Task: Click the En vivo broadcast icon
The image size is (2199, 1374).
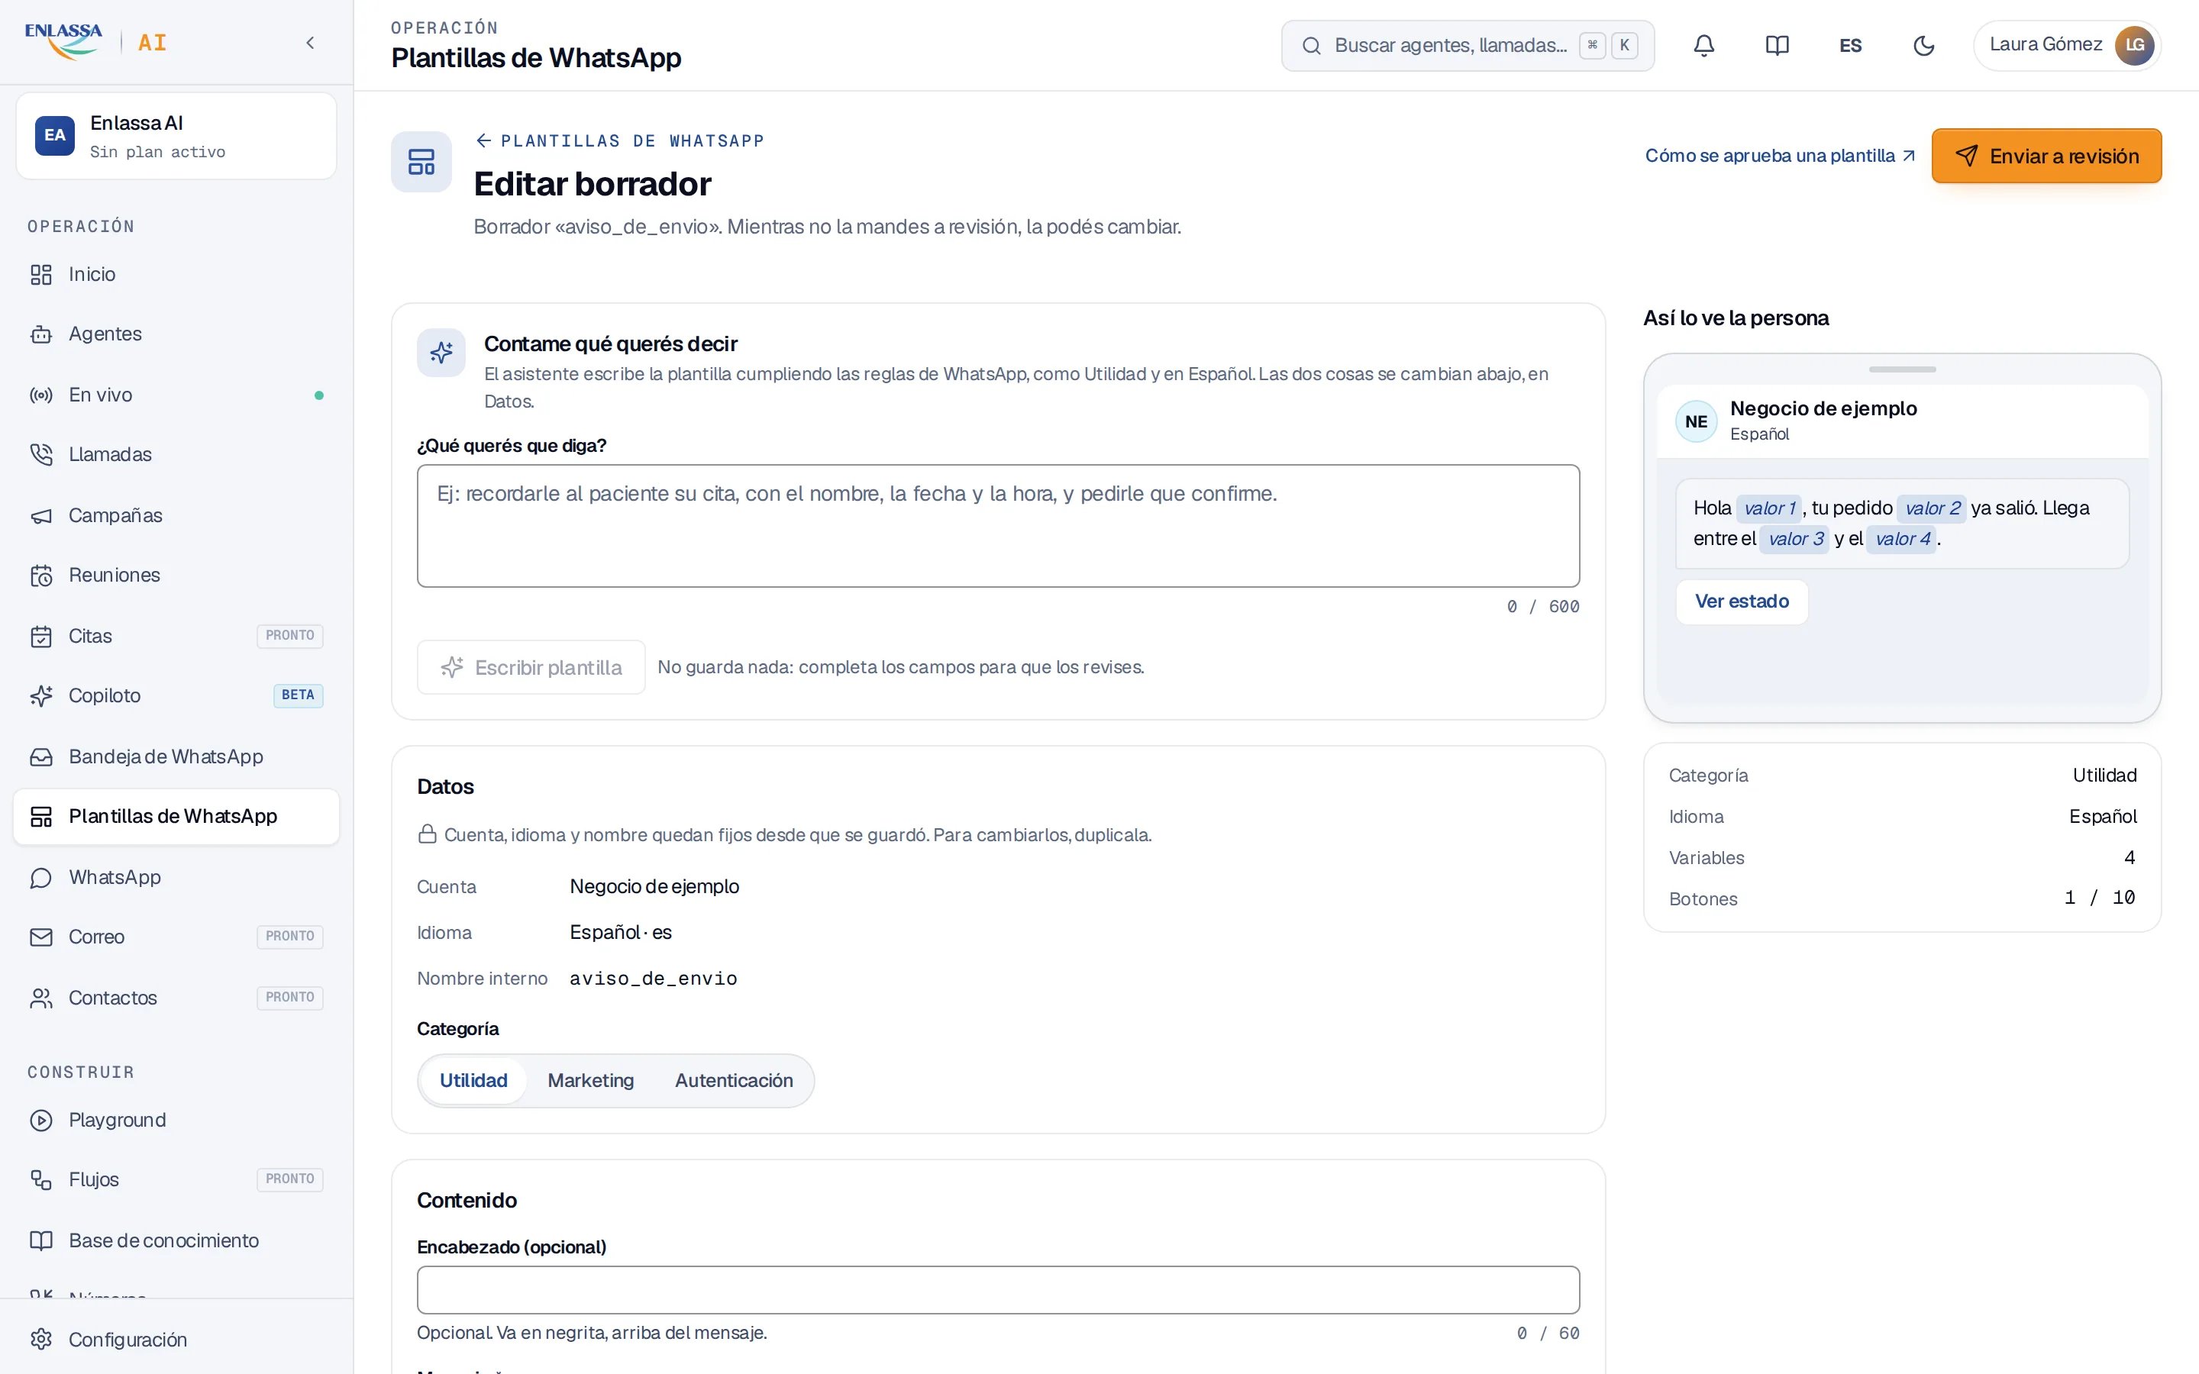Action: click(41, 395)
